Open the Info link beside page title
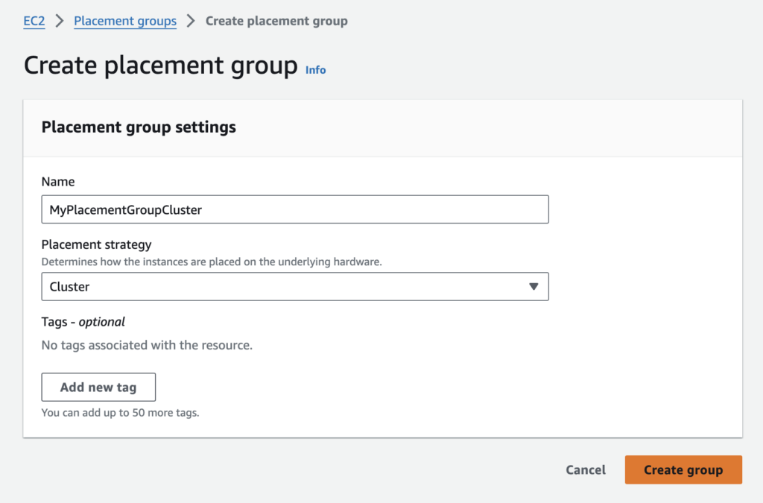Viewport: 763px width, 503px height. coord(315,69)
